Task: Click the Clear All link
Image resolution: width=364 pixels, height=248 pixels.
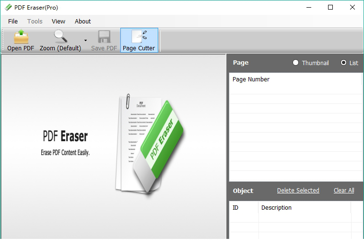Action: click(x=344, y=190)
